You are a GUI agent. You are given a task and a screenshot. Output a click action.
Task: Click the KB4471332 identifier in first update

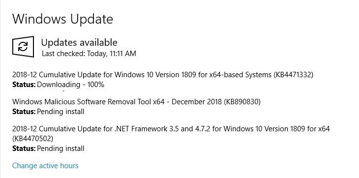tap(293, 75)
